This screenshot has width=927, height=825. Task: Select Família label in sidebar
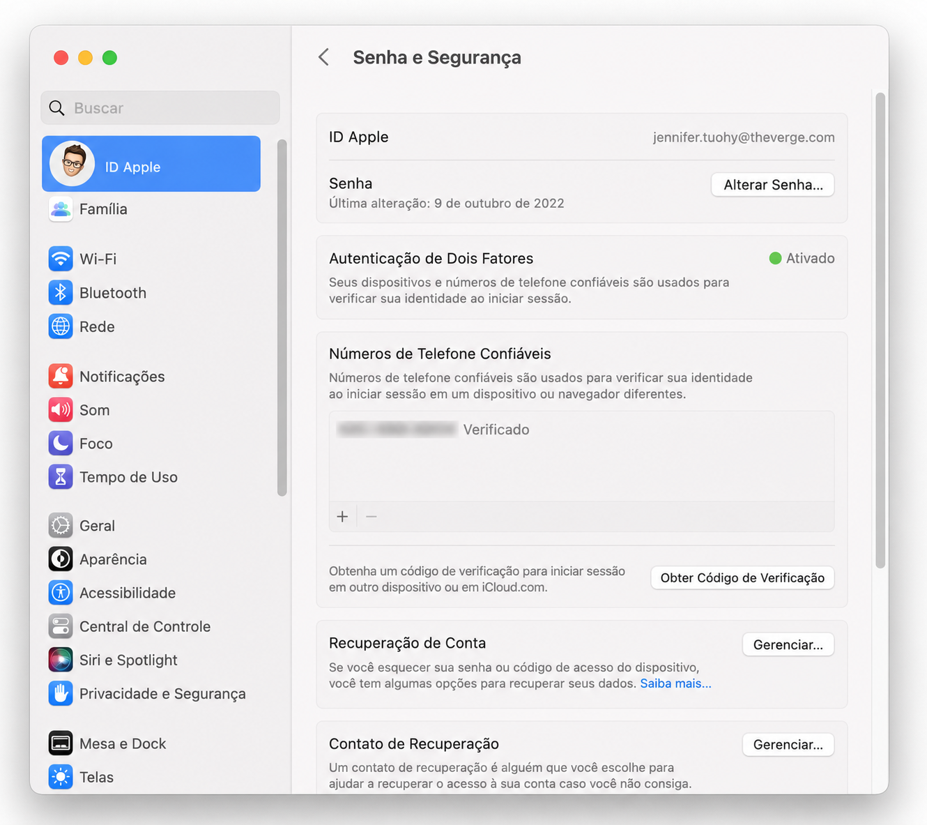(103, 209)
